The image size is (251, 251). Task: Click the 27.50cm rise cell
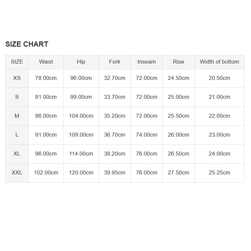[178, 172]
